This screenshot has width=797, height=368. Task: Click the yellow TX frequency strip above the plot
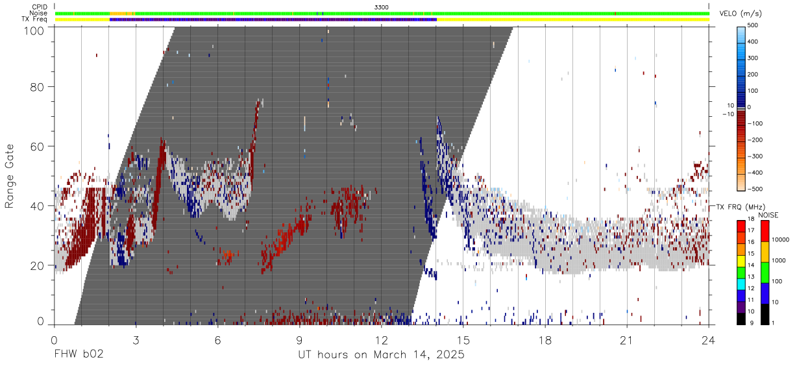pos(382,19)
